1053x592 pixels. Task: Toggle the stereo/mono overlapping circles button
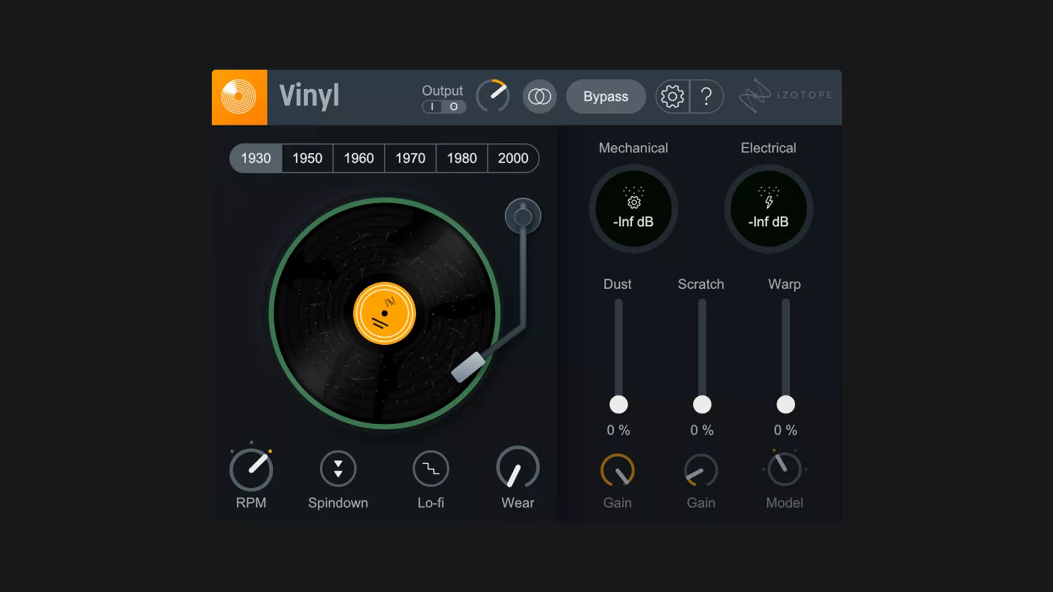(539, 96)
